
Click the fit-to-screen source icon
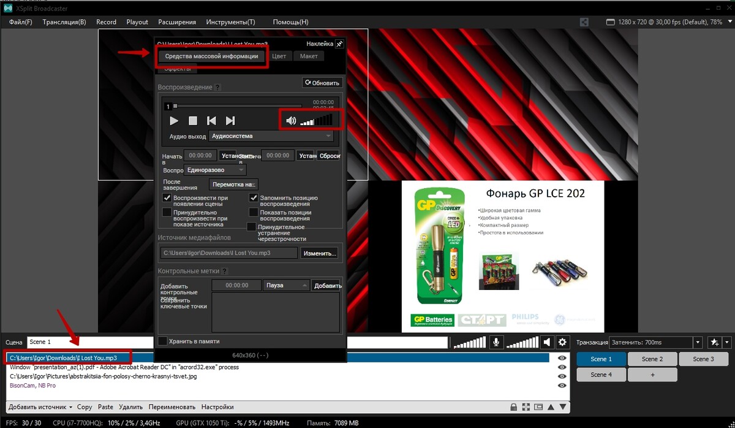pyautogui.click(x=526, y=407)
